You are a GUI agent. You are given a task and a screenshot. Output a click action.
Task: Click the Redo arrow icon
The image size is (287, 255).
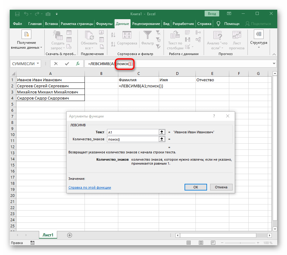pyautogui.click(x=37, y=14)
